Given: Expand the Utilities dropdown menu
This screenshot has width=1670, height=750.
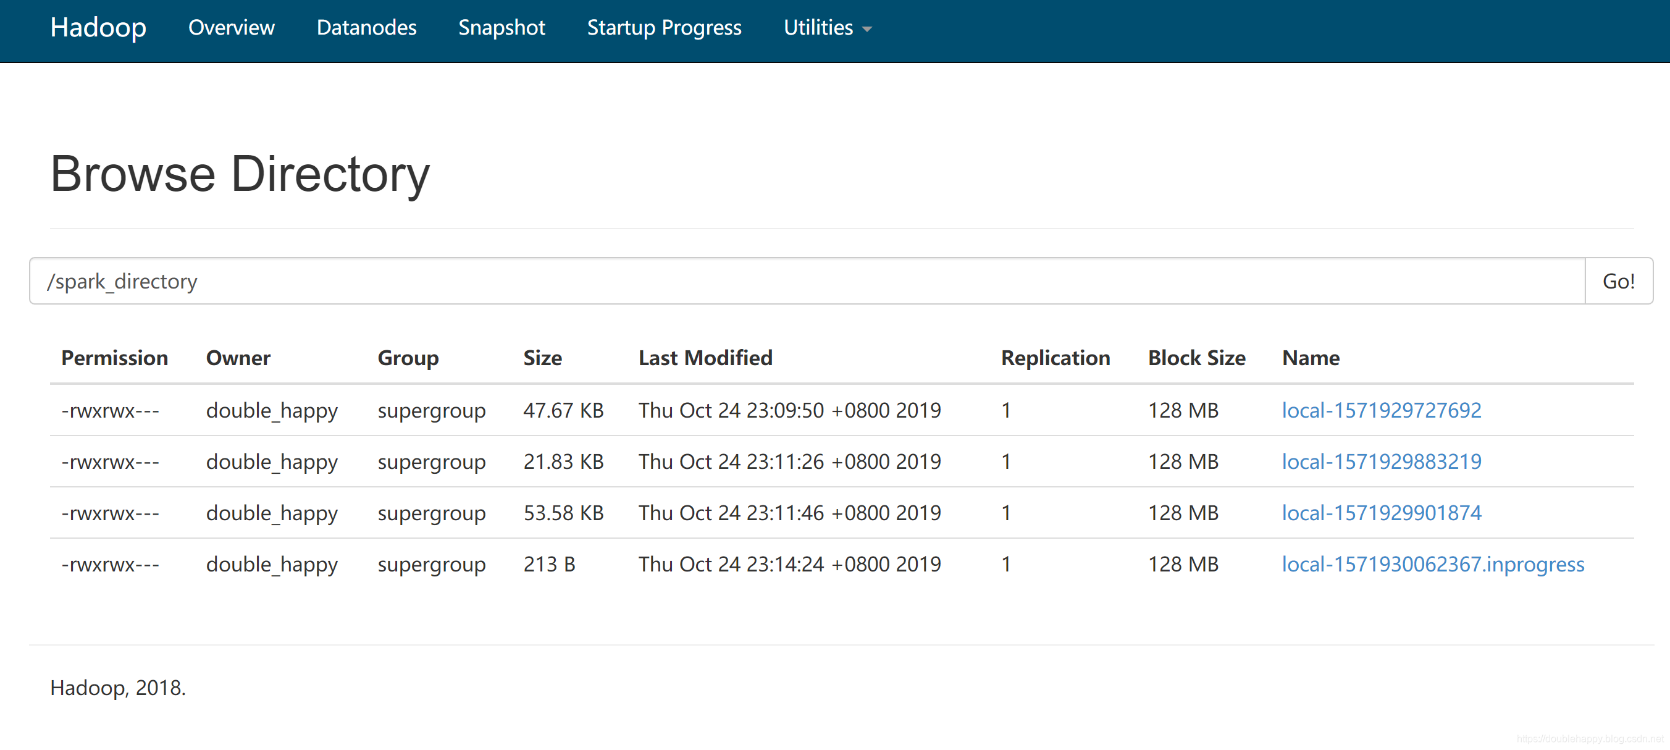Looking at the screenshot, I should pos(818,28).
